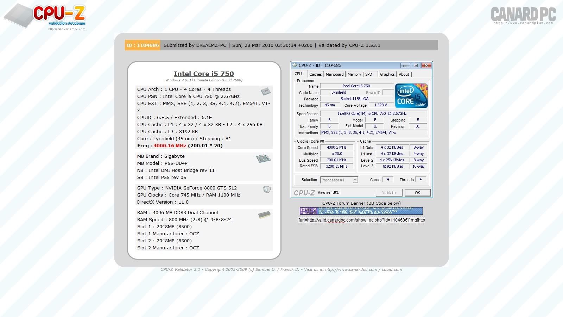The height and width of the screenshot is (317, 563).
Task: Open the Processor #1 selection dropdown
Action: coord(355,180)
